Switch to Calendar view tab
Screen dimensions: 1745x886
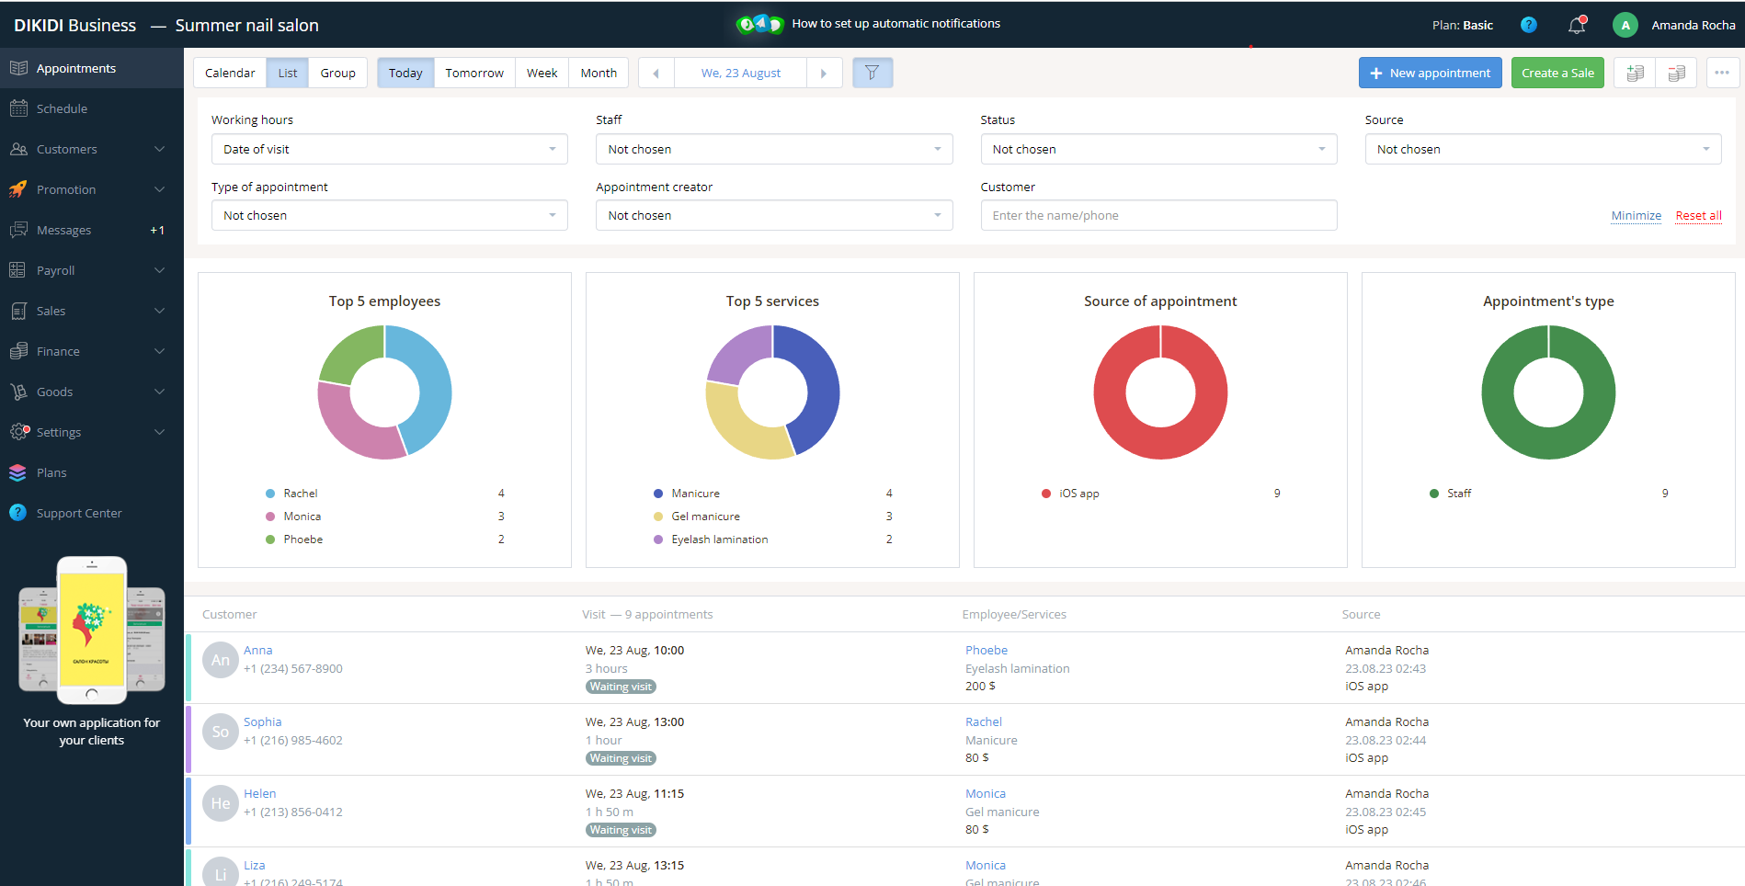pos(230,73)
